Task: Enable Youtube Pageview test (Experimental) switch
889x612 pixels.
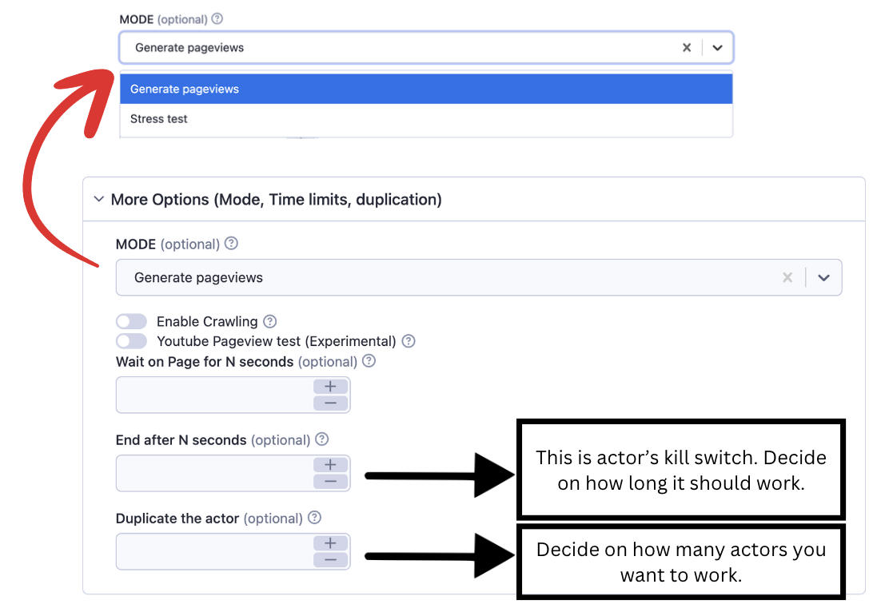Action: click(x=132, y=341)
